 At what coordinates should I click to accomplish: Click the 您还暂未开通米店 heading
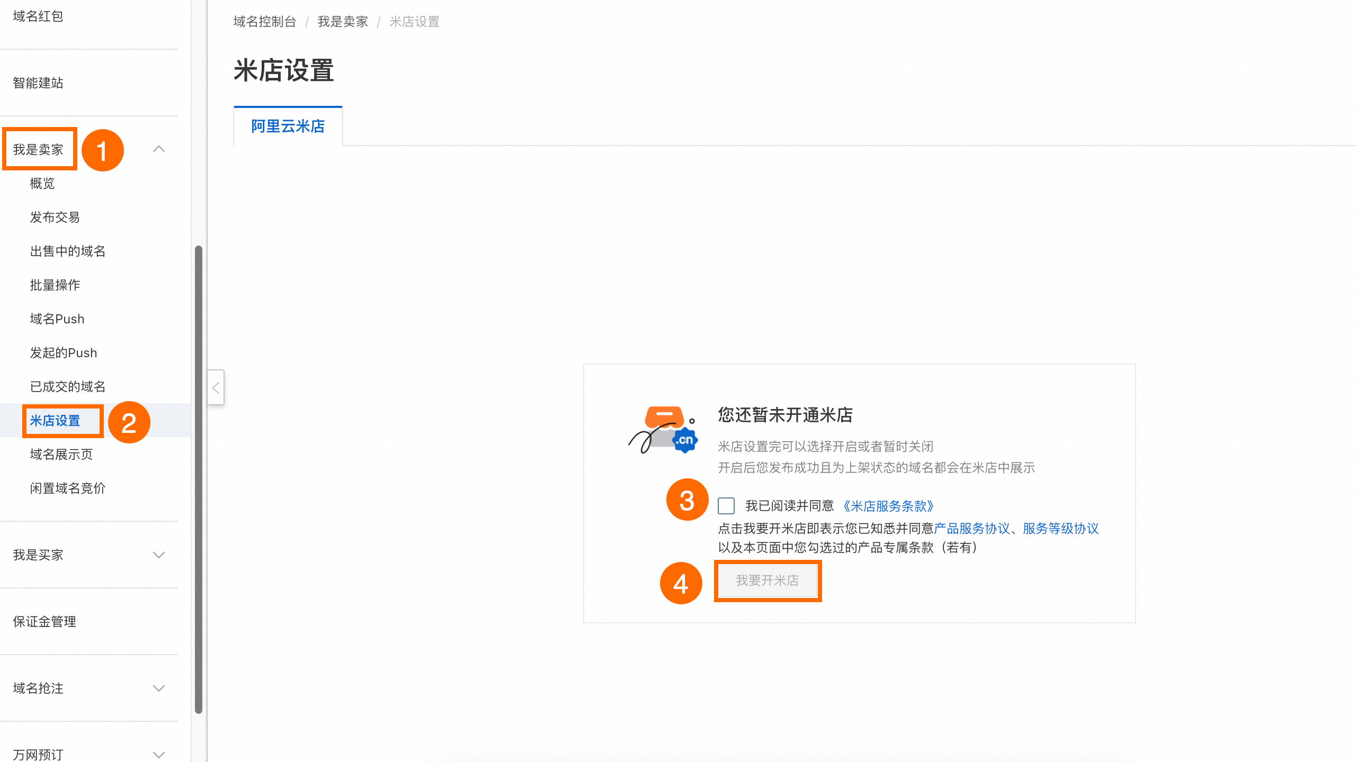[x=786, y=415]
